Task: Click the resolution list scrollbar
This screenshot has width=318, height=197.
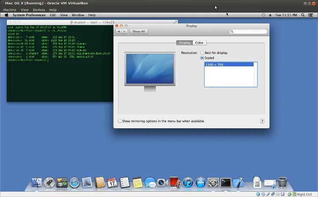Action: pos(255,75)
